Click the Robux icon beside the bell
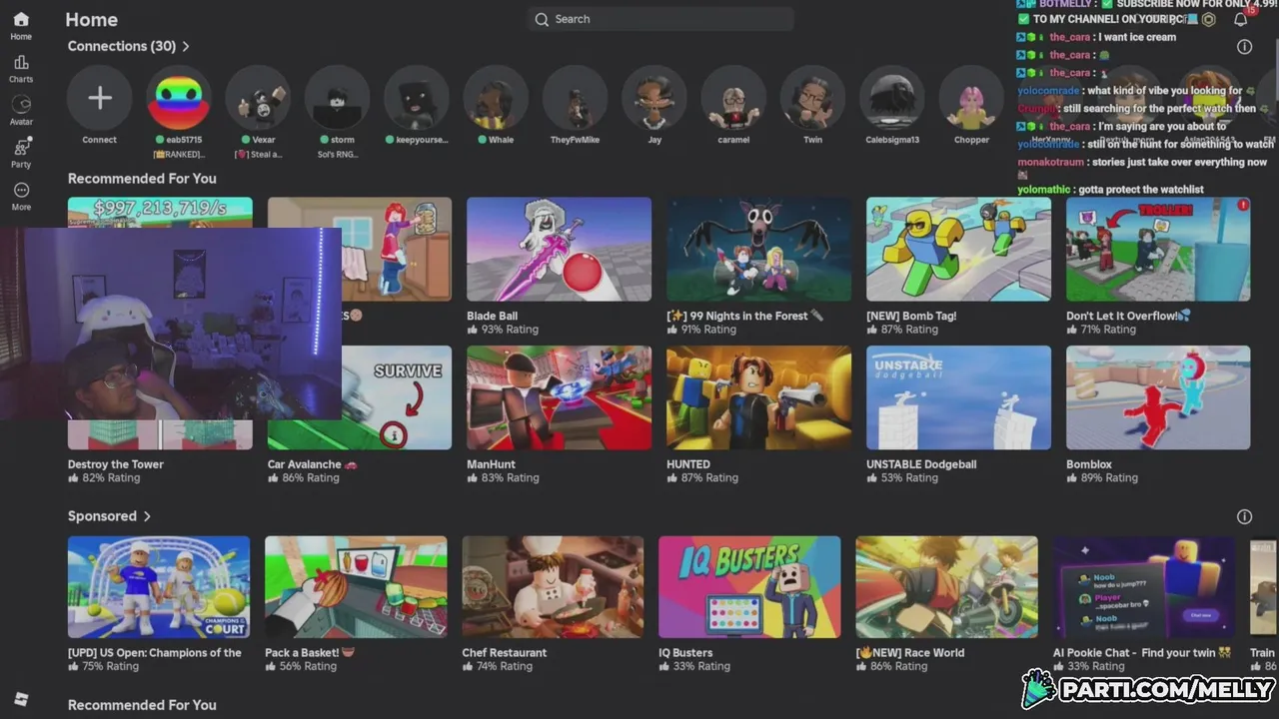1279x719 pixels. coord(1208,19)
